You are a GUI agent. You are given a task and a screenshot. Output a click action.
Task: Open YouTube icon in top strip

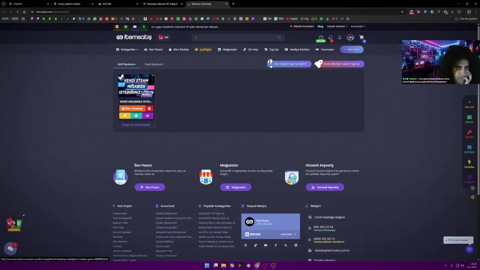[135, 27]
